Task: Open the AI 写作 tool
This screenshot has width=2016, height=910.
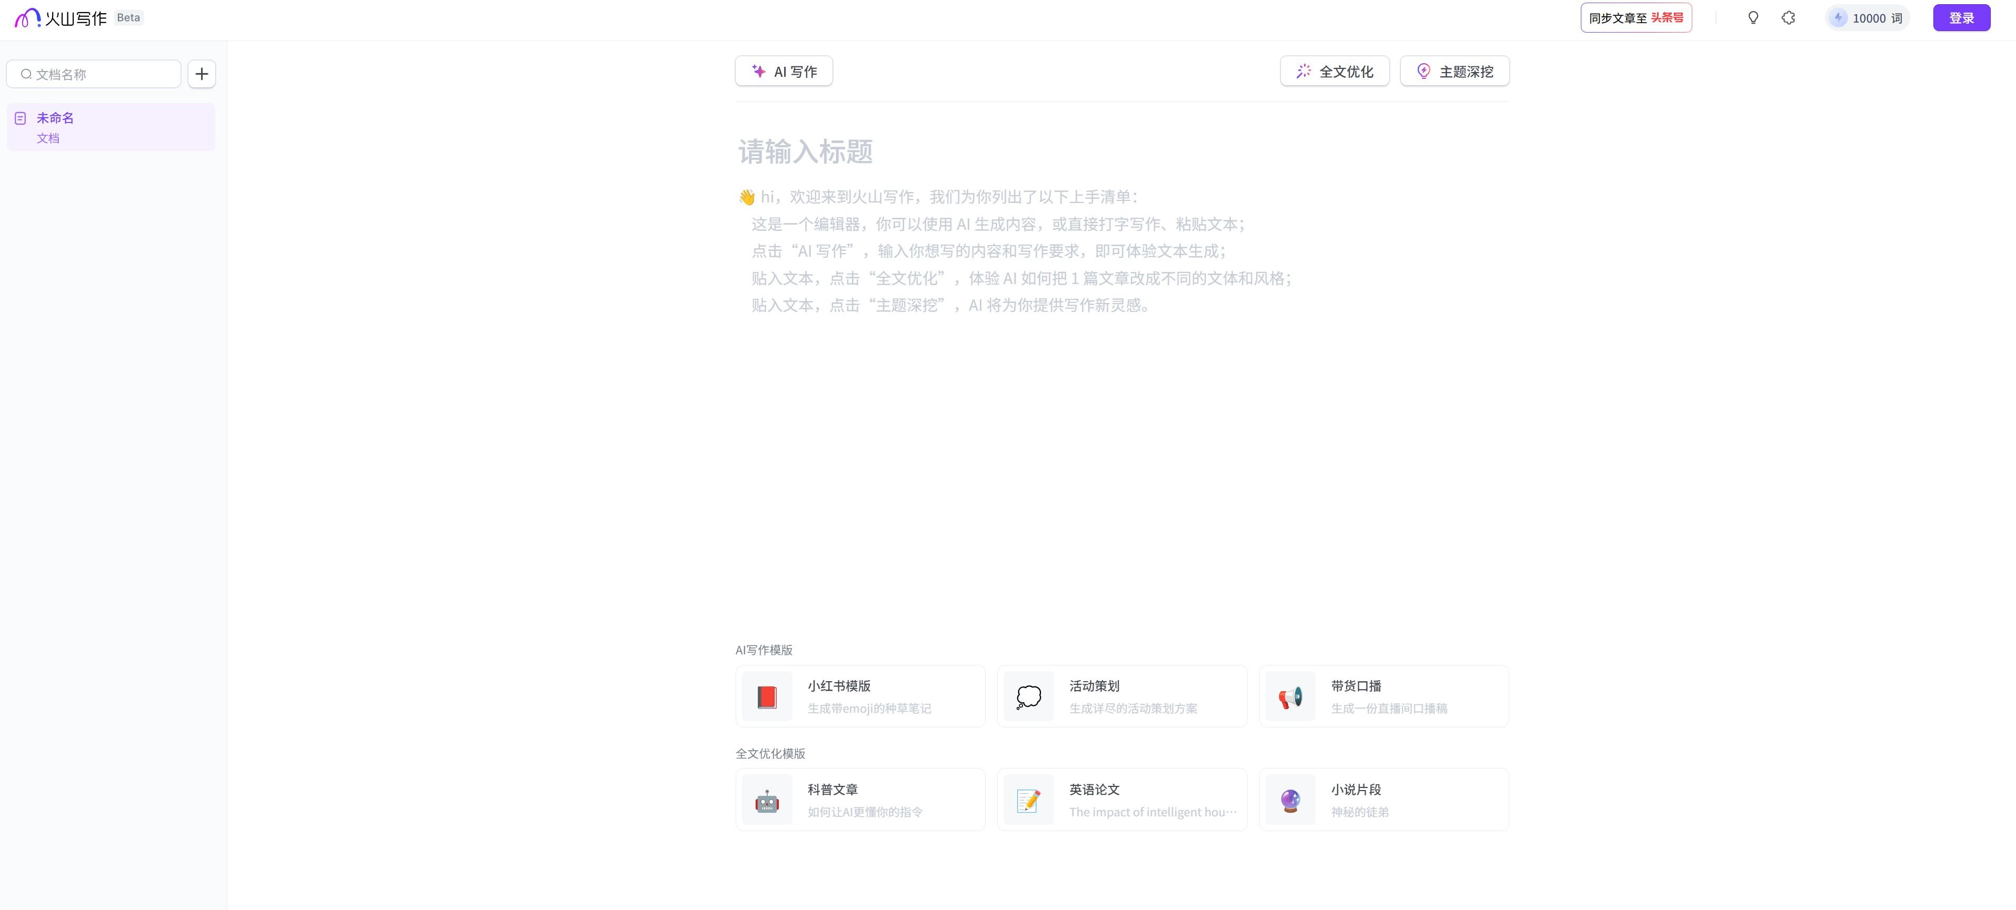Action: (x=784, y=70)
